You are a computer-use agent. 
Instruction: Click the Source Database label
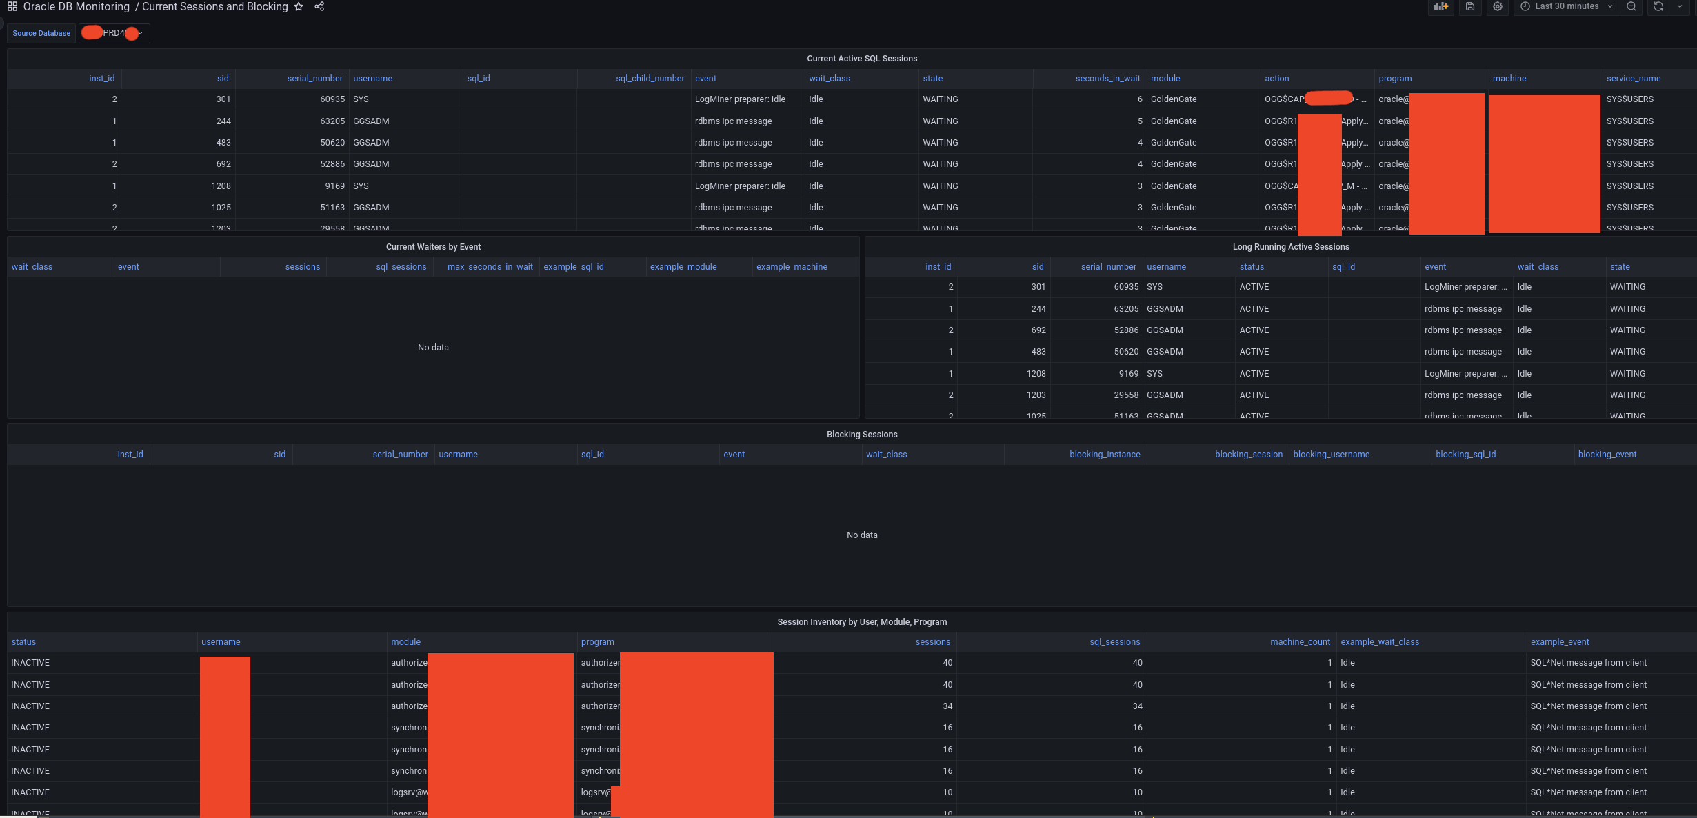click(x=41, y=33)
